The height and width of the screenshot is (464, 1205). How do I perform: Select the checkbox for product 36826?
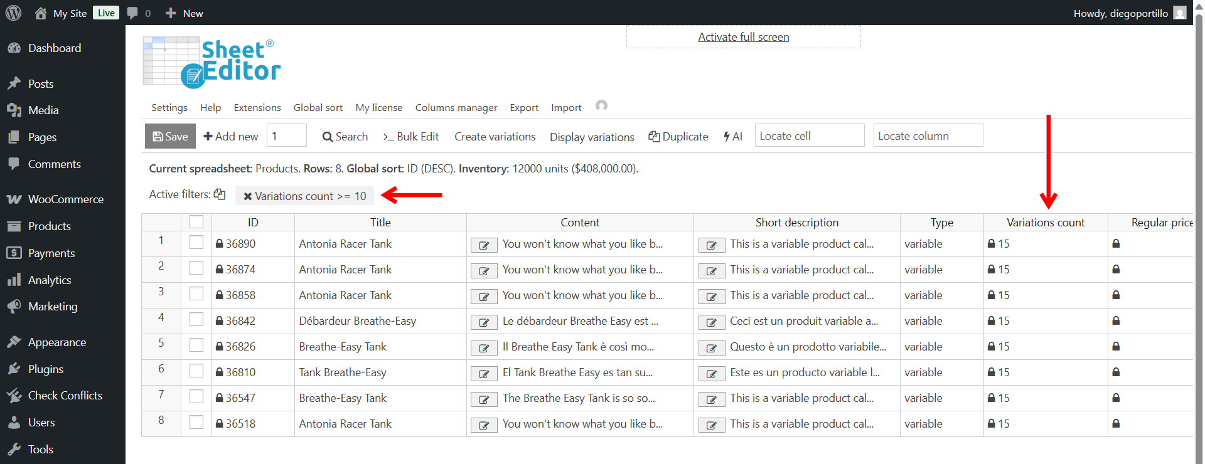click(196, 345)
